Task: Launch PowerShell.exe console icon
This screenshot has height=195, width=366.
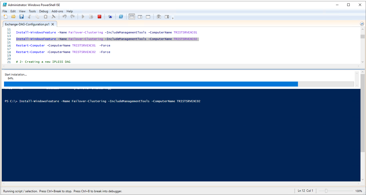Action: tap(121, 17)
